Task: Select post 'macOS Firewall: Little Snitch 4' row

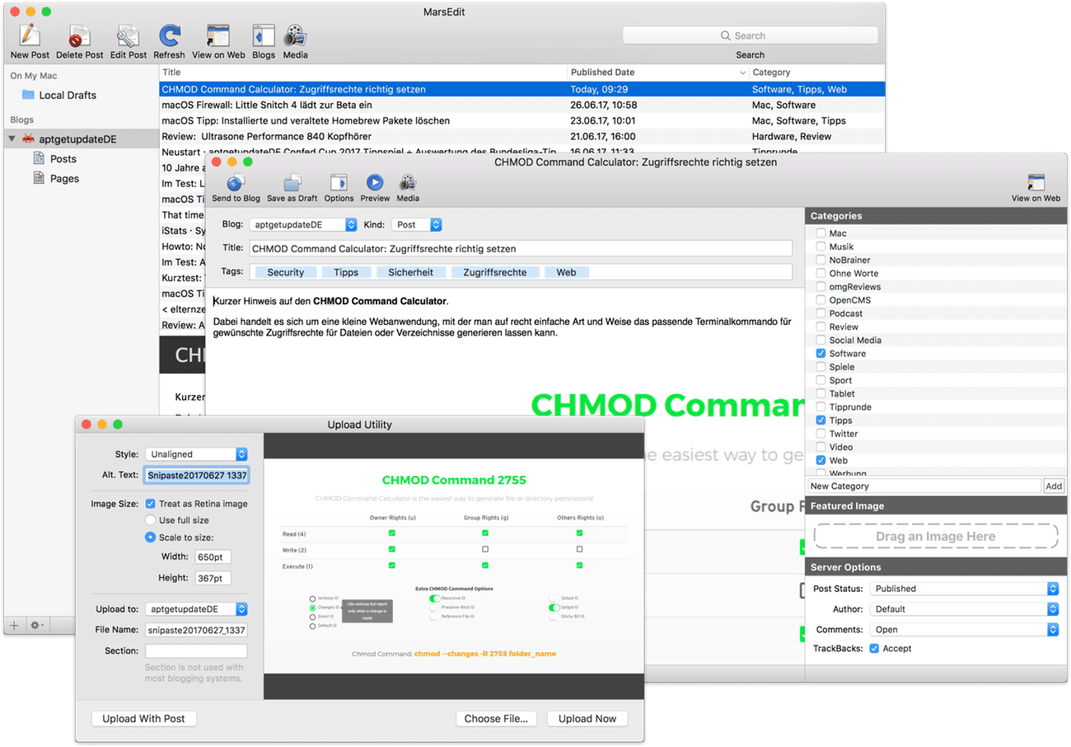Action: (521, 105)
